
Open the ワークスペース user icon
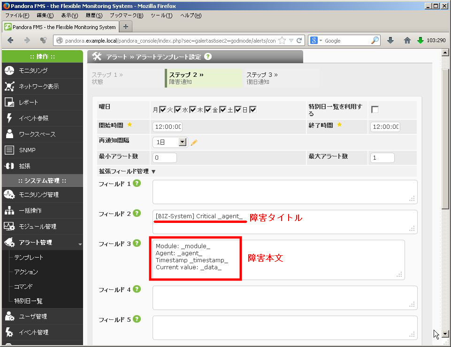point(9,134)
